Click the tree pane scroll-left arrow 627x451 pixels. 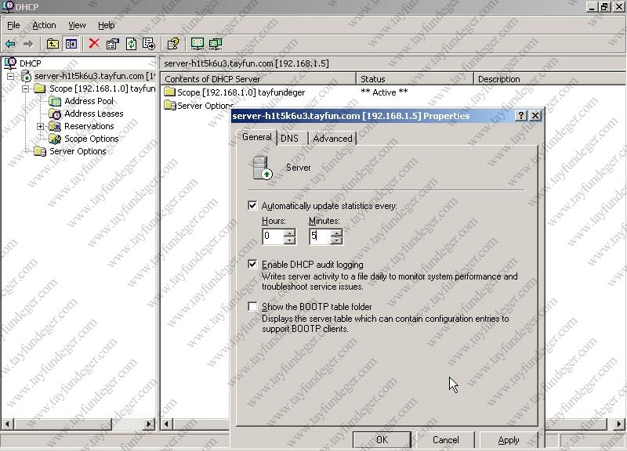(x=8, y=424)
